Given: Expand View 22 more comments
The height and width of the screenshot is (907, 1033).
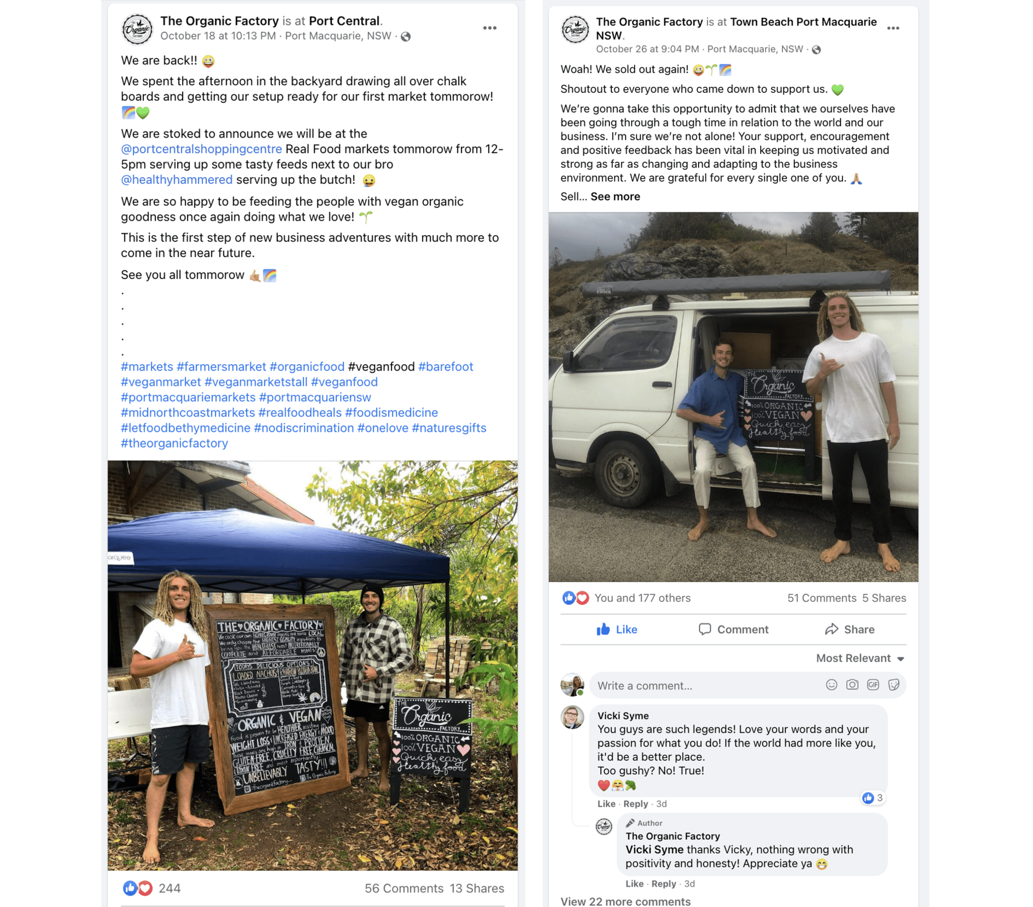Looking at the screenshot, I should click(625, 901).
